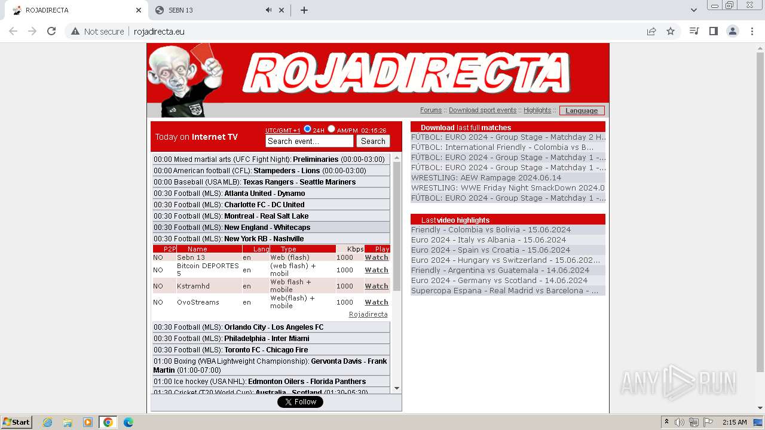765x430 pixels.
Task: Open Download sport events link
Action: [482, 110]
